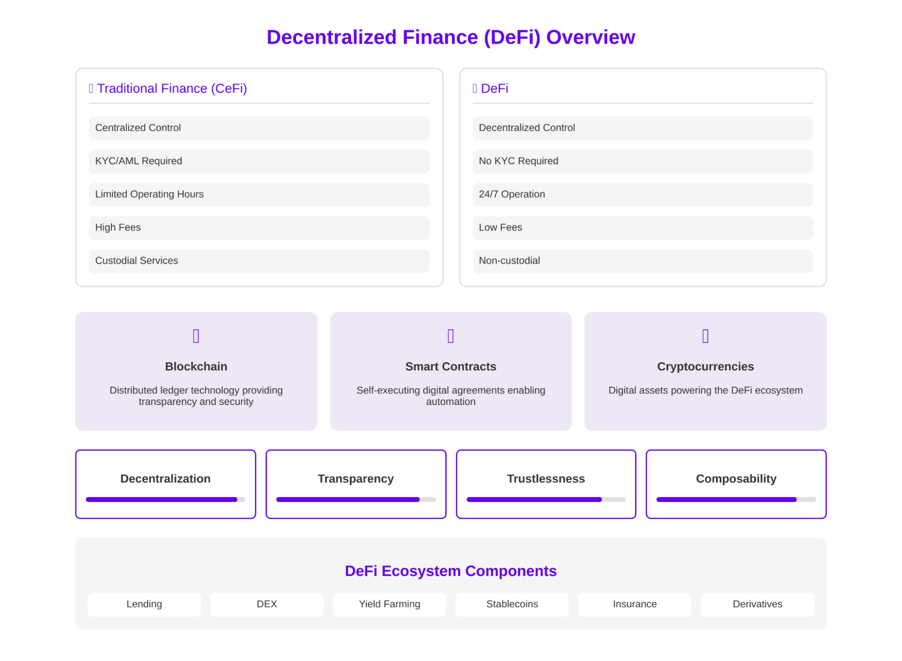Open the Derivatives component chip

758,604
